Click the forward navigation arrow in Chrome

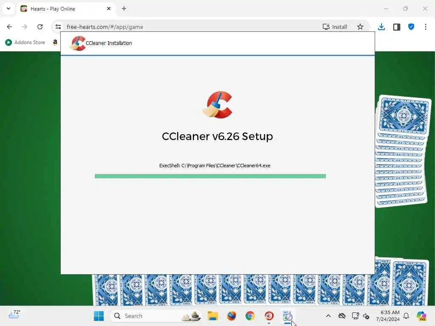pos(25,27)
